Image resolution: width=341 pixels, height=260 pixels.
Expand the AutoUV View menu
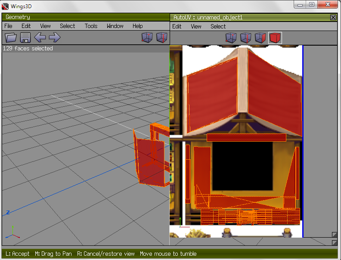[x=196, y=26]
